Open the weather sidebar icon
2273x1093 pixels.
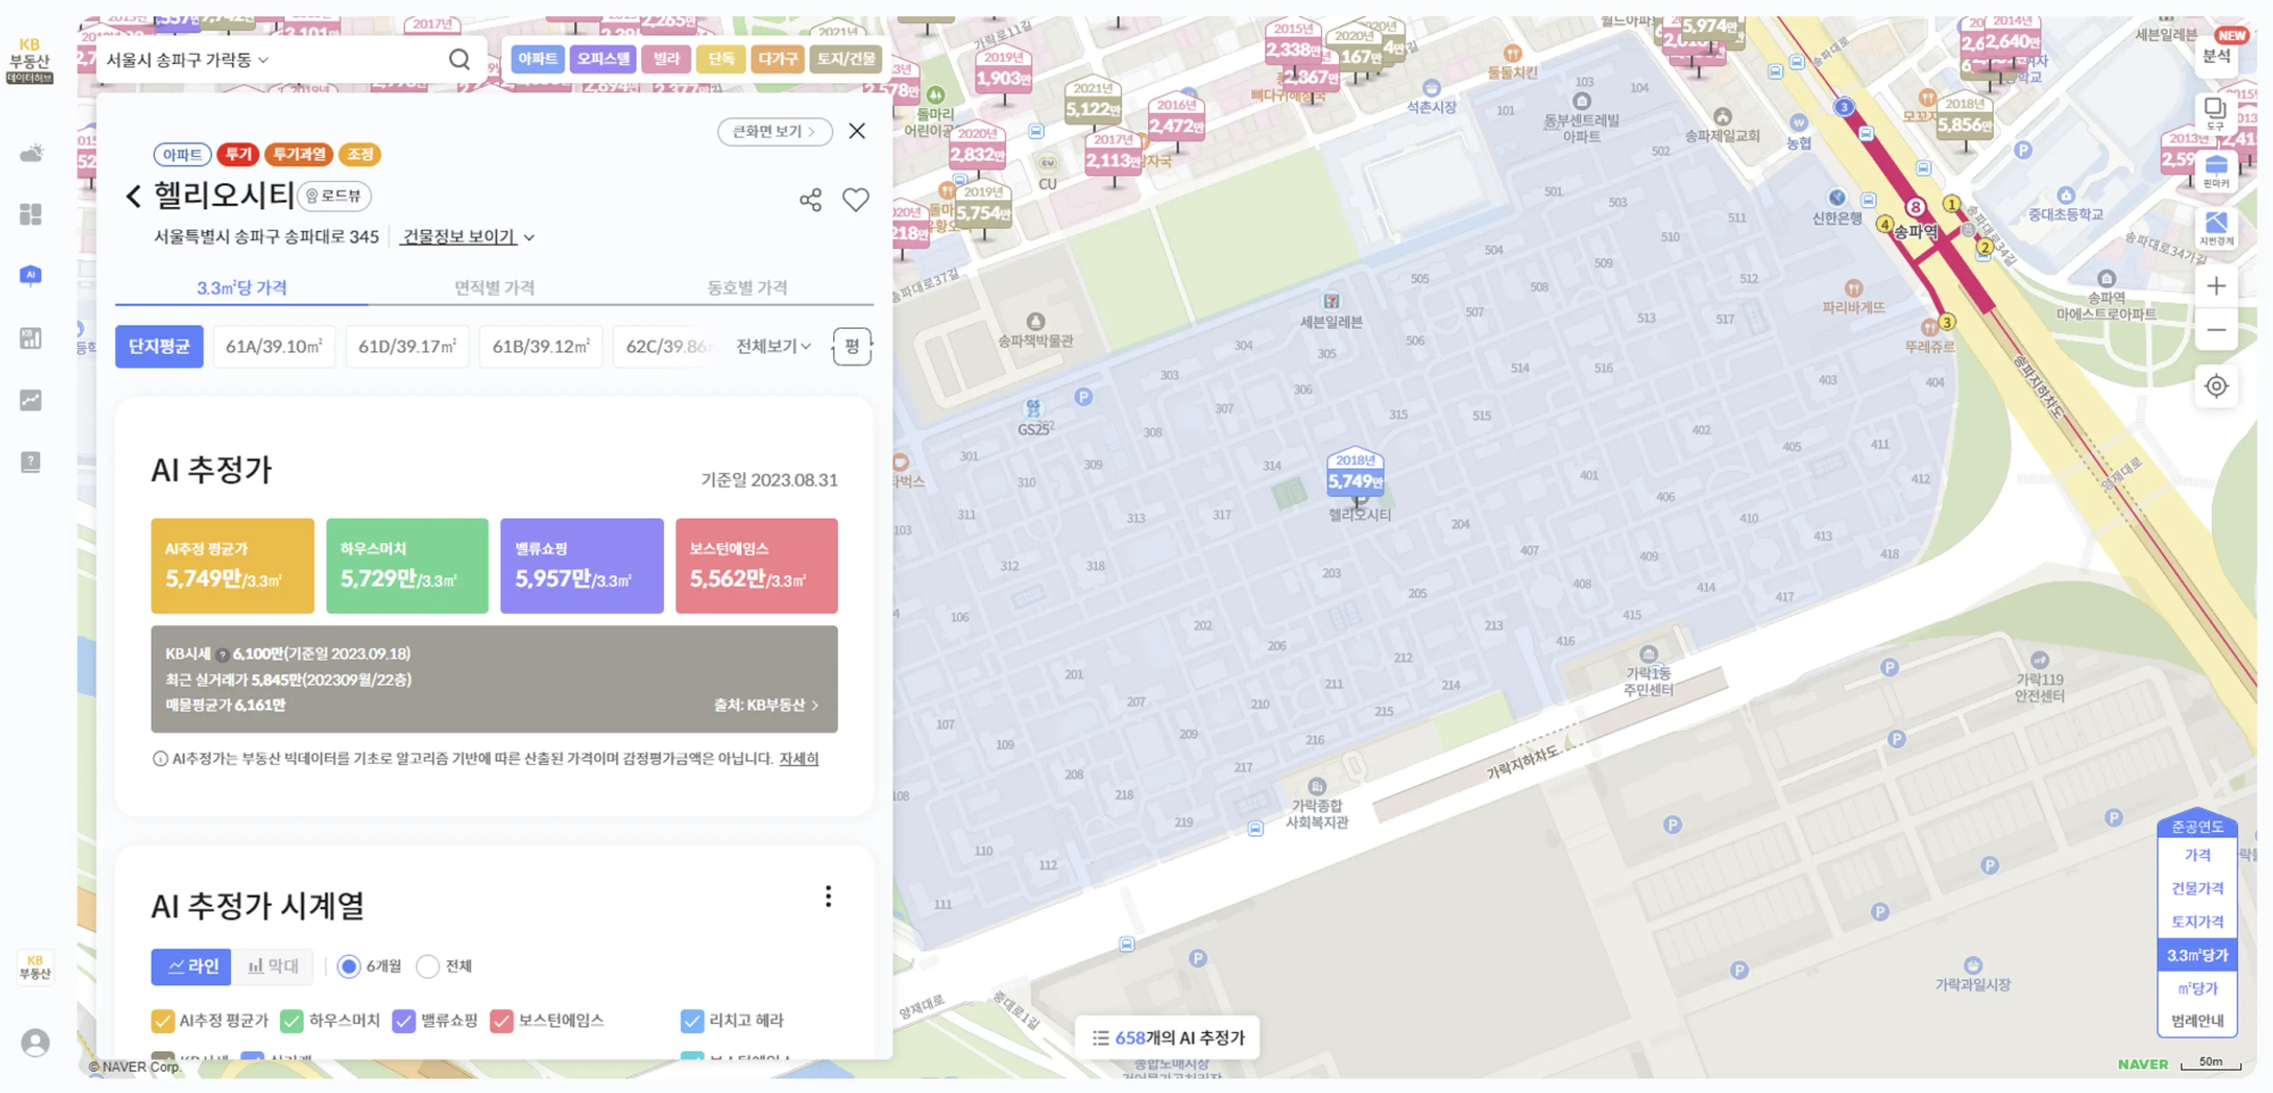[x=31, y=153]
